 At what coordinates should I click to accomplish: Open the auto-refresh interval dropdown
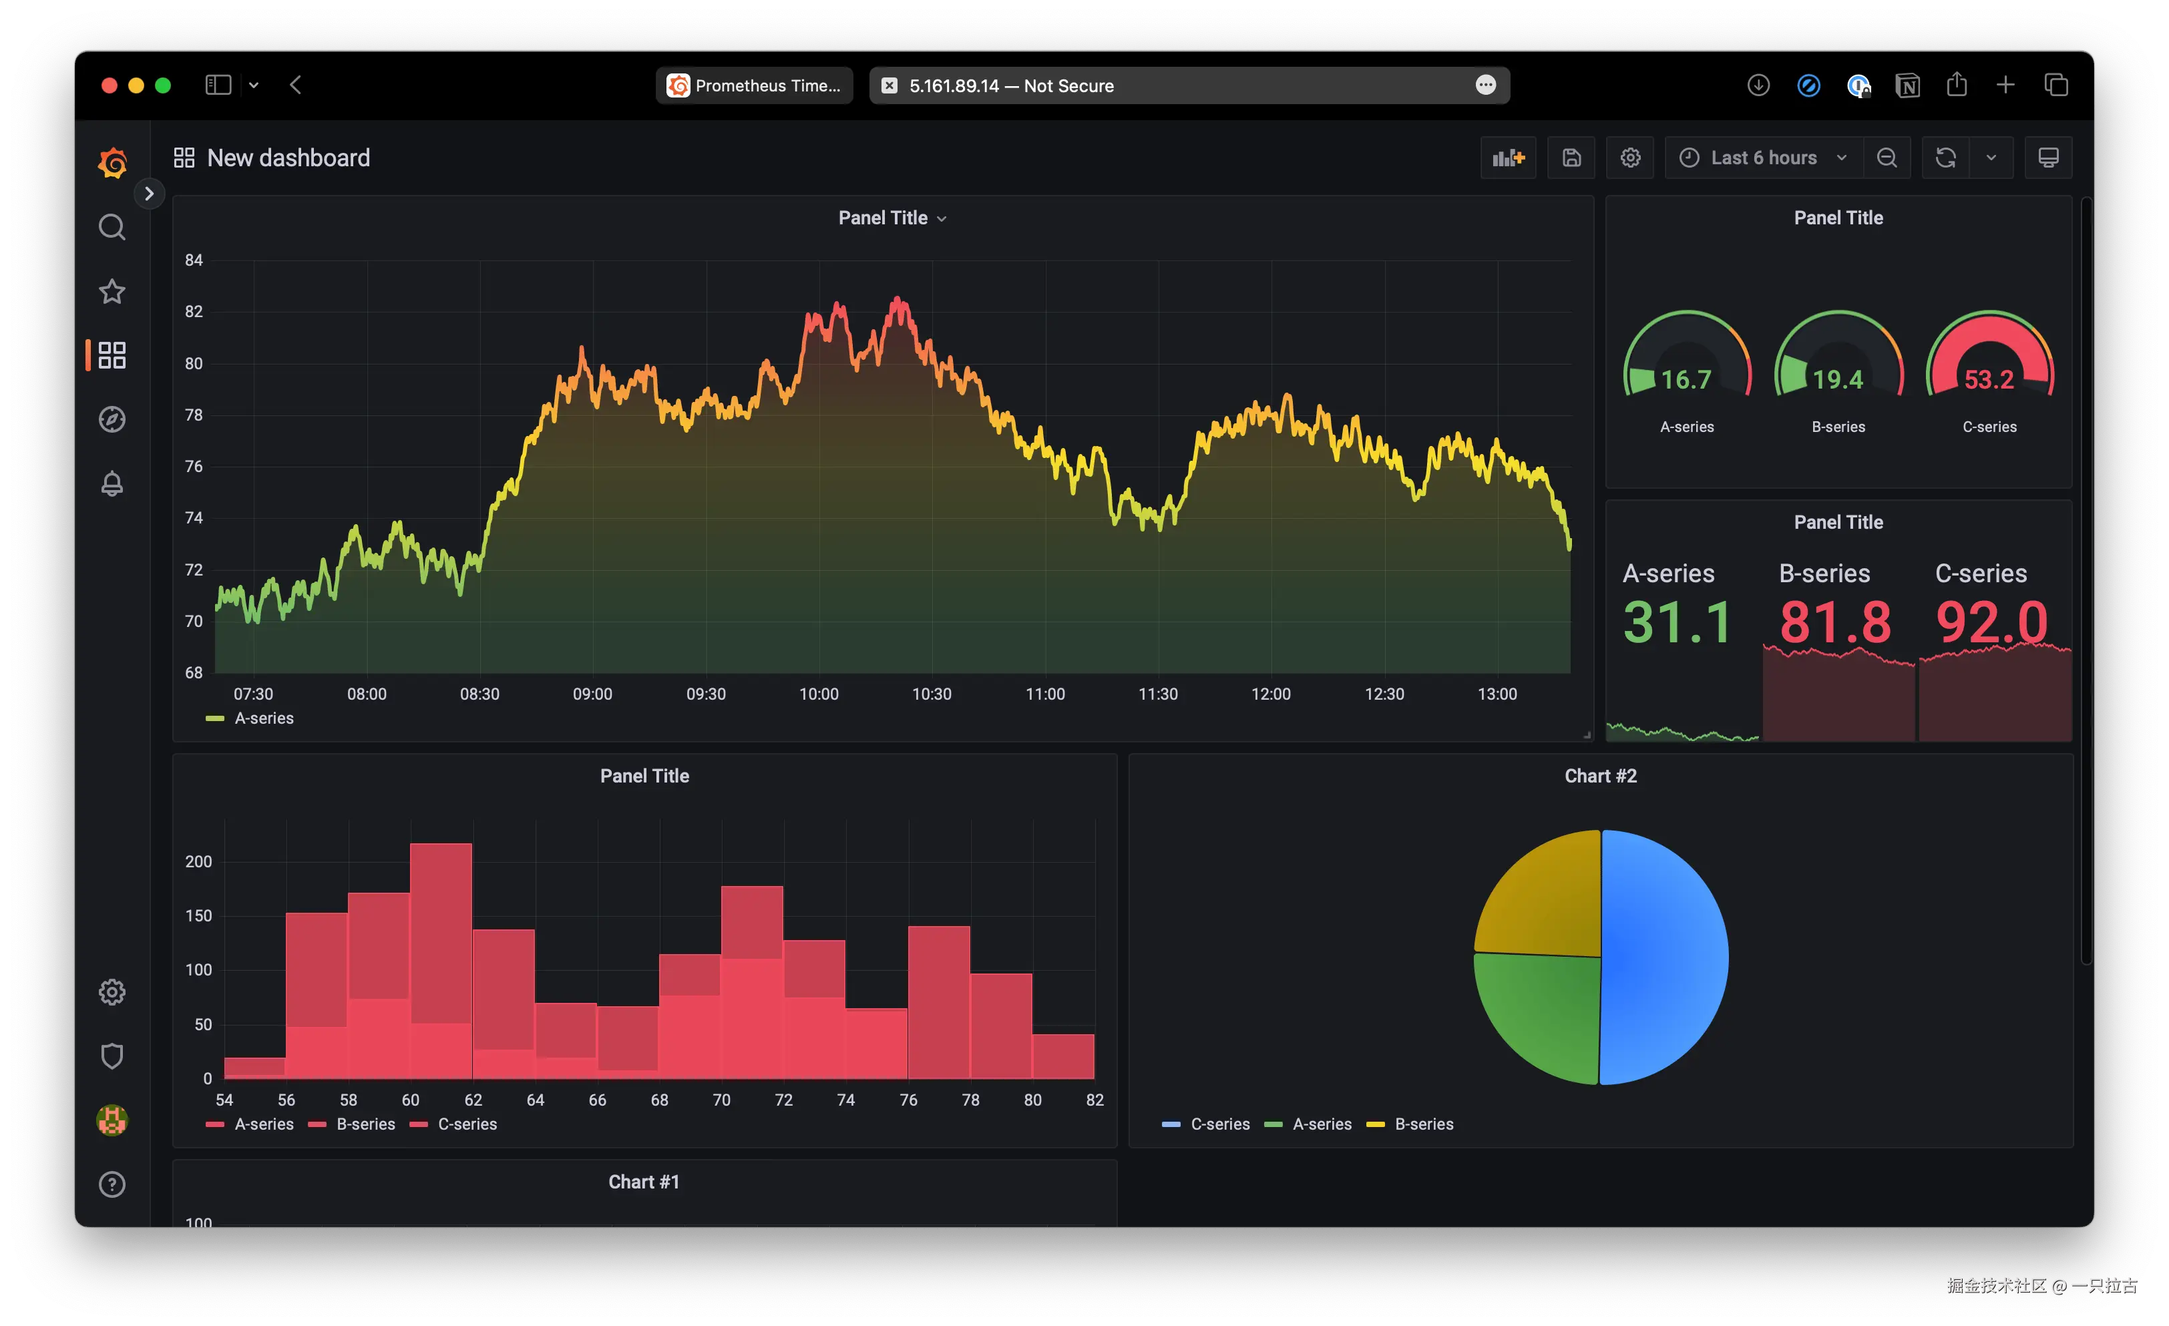tap(1991, 157)
